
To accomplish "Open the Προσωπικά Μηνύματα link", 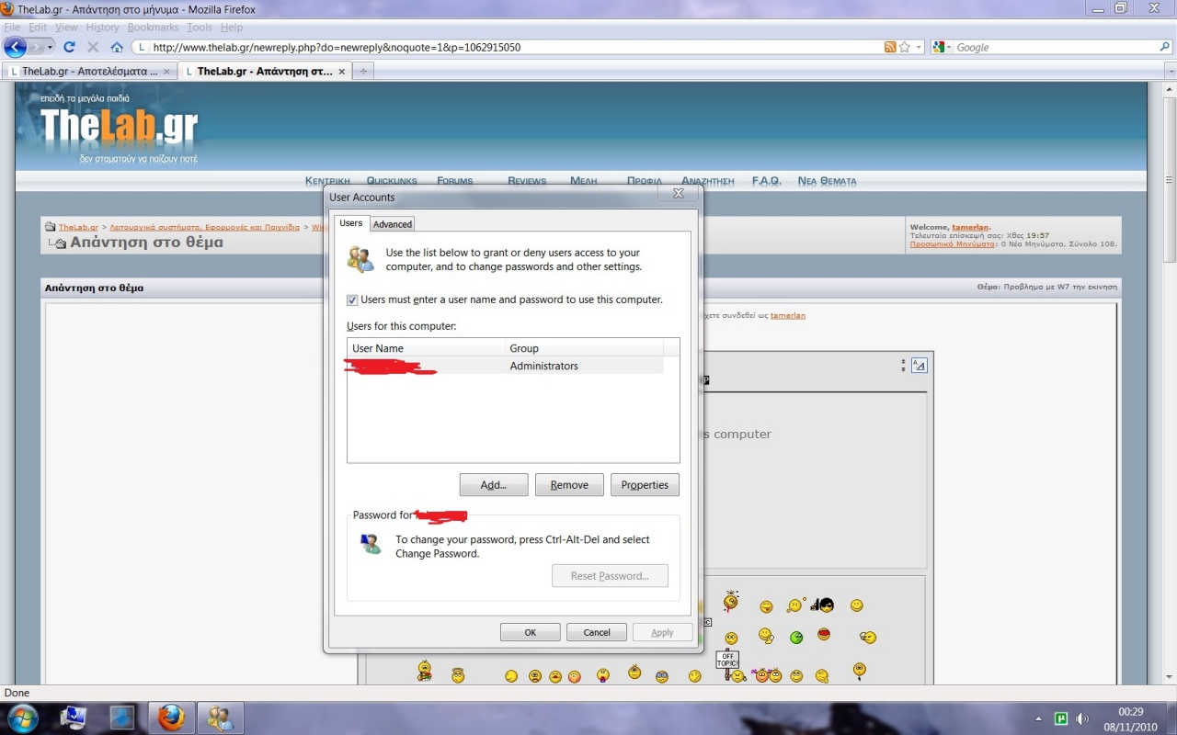I will coord(953,244).
